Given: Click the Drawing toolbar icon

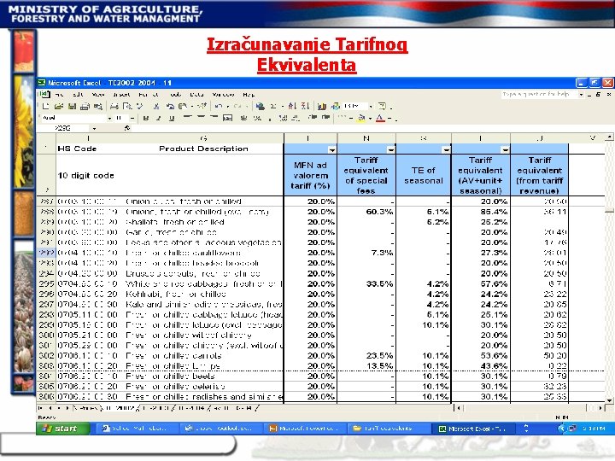Looking at the screenshot, I should click(x=336, y=106).
